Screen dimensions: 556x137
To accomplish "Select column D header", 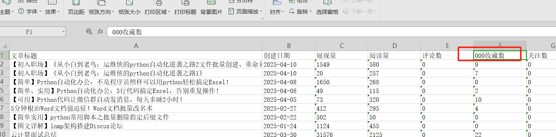I will 395,46.
